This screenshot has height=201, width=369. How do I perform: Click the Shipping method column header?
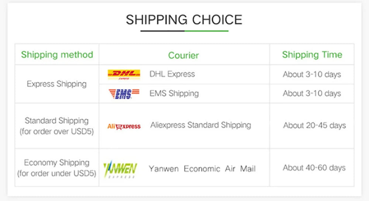(57, 55)
